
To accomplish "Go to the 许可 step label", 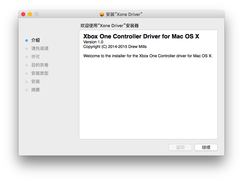I will (36, 57).
